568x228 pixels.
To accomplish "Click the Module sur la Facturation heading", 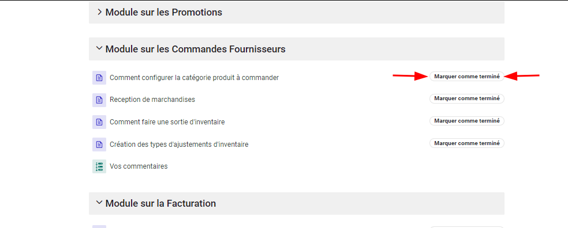I will 160,203.
